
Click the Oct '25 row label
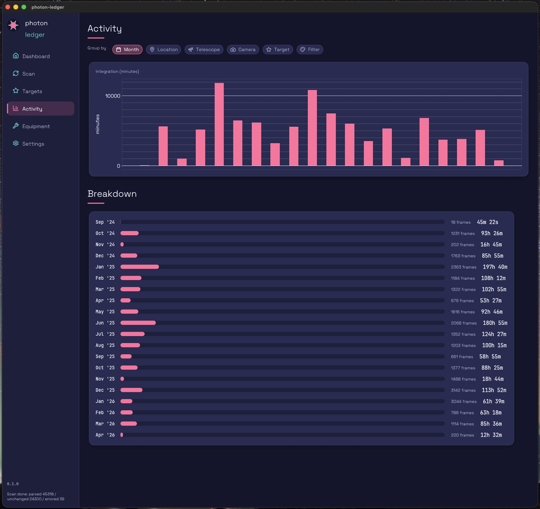(x=105, y=368)
